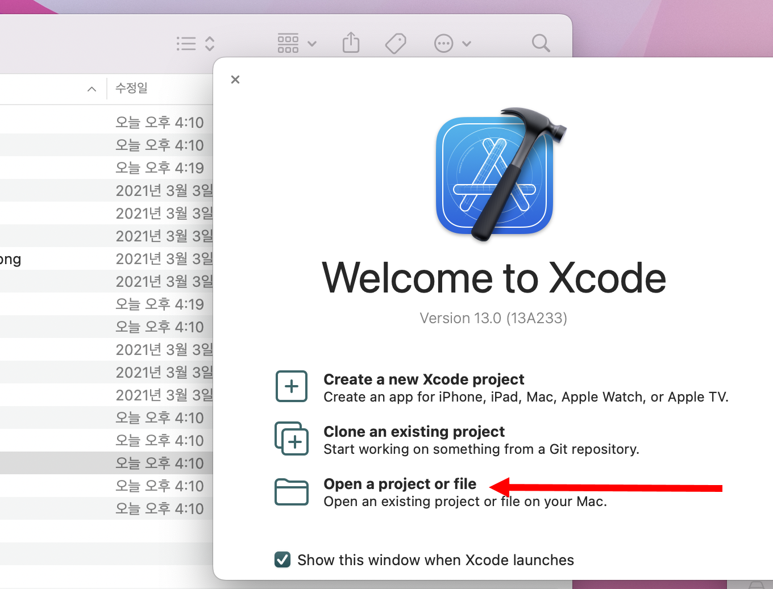The height and width of the screenshot is (589, 773).
Task: Select Create a new Xcode project
Action: coord(423,379)
